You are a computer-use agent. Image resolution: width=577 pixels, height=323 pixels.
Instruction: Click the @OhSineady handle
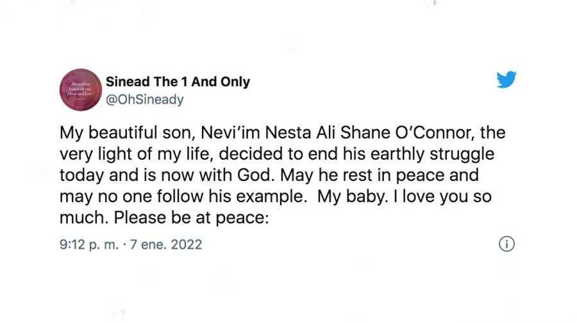click(144, 99)
